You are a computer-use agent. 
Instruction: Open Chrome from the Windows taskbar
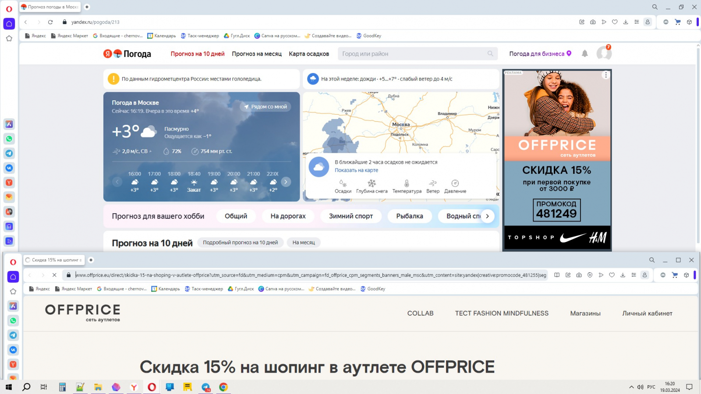(x=223, y=387)
